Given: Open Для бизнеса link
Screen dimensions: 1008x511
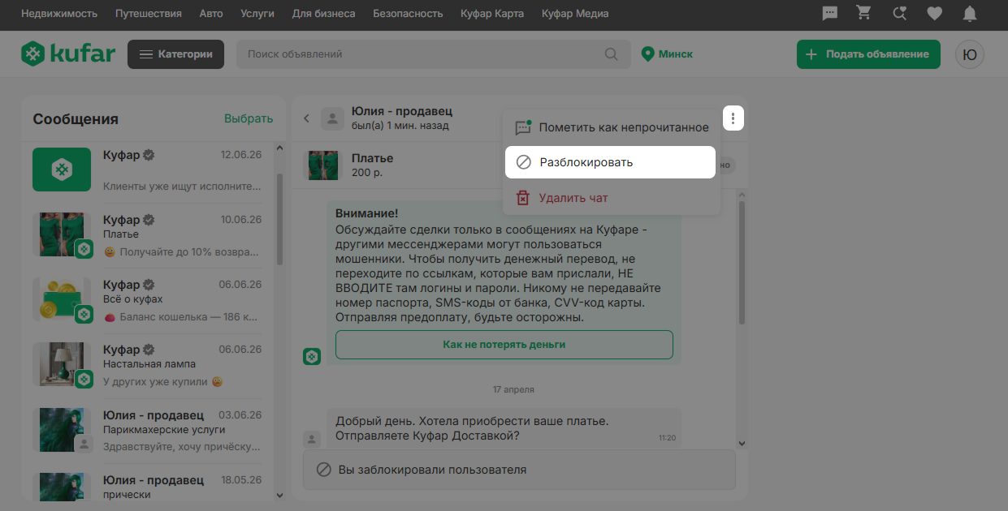Looking at the screenshot, I should (323, 14).
